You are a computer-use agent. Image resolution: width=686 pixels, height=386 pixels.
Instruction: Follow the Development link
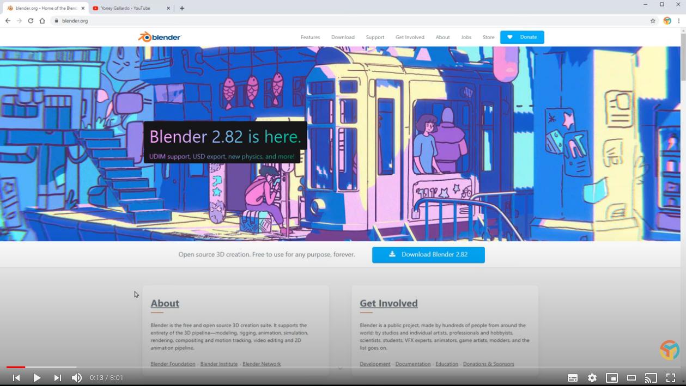coord(375,364)
